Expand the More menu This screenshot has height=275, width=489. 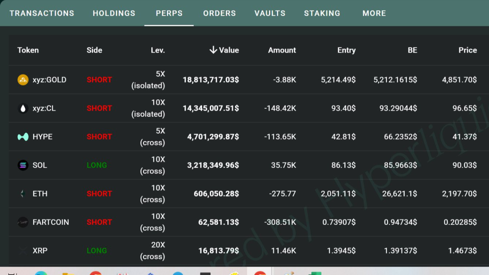click(374, 13)
